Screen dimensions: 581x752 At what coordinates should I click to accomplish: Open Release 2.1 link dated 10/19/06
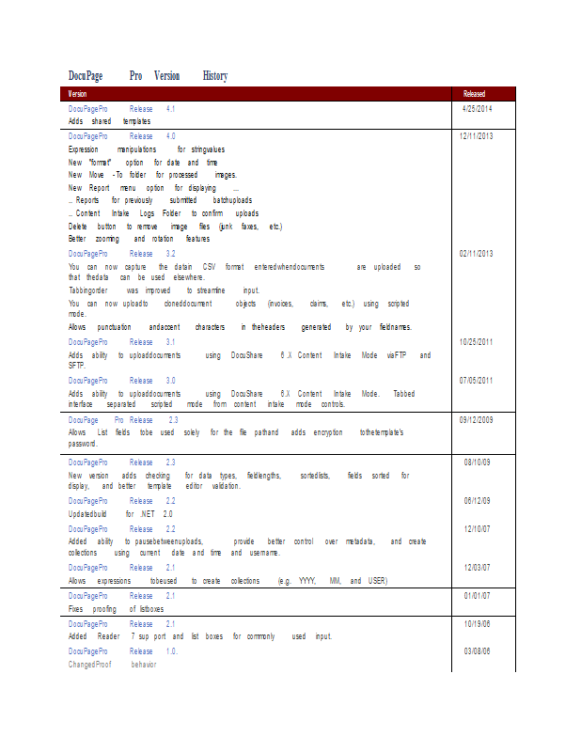pyautogui.click(x=121, y=624)
